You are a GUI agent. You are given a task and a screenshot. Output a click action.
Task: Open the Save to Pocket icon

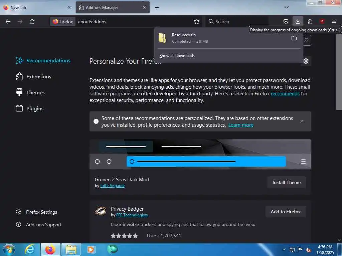click(x=286, y=21)
